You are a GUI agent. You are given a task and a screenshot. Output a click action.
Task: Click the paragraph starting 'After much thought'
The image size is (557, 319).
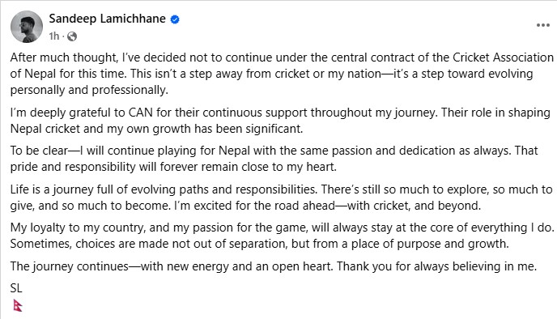pos(282,74)
